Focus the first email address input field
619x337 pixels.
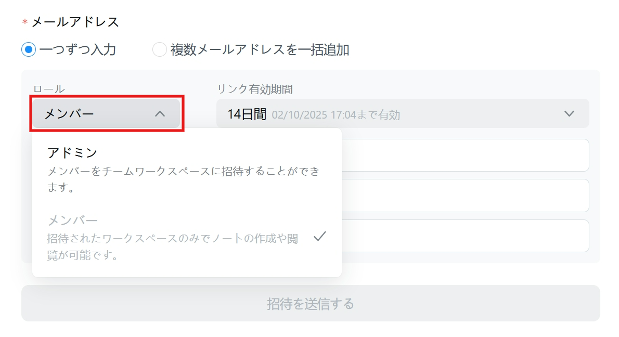click(465, 155)
